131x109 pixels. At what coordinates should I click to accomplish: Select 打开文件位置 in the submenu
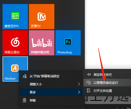point(107,91)
